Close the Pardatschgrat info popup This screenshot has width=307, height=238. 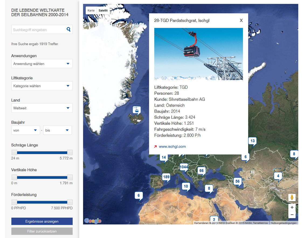click(241, 21)
